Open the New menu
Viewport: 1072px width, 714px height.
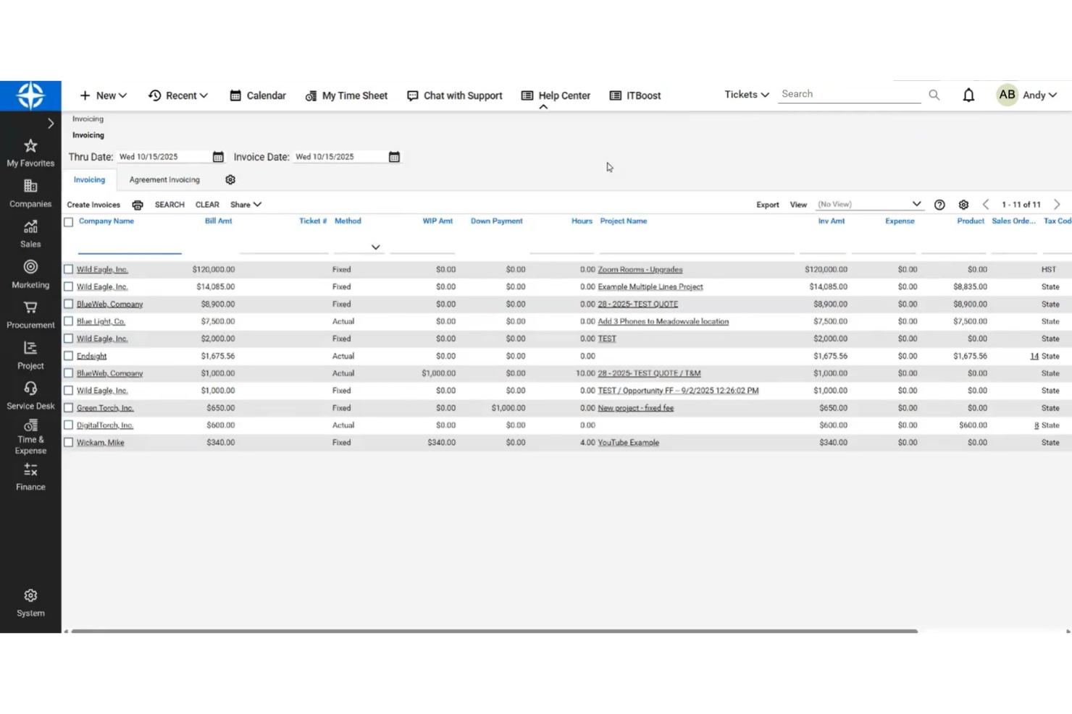tap(103, 95)
